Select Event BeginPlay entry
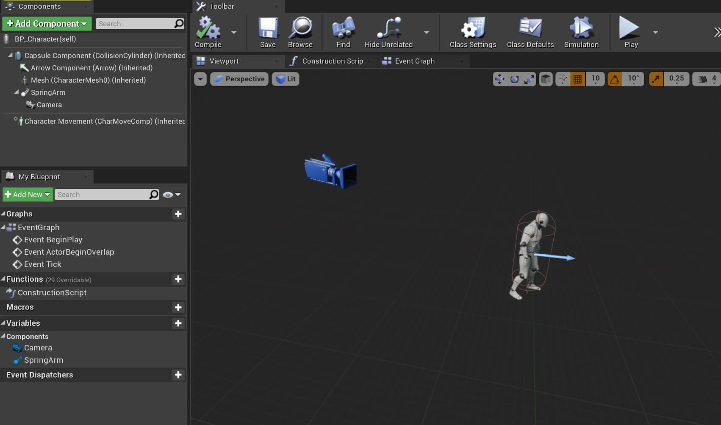721x425 pixels. [x=53, y=240]
